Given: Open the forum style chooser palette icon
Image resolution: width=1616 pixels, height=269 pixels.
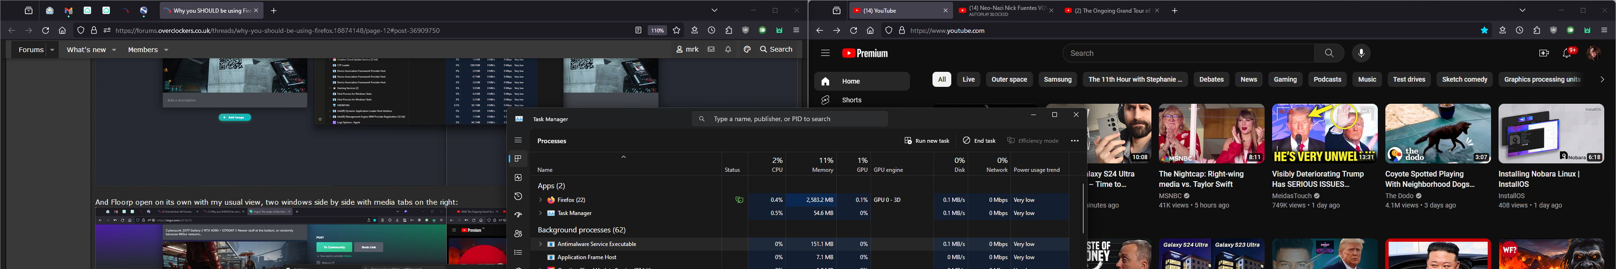Looking at the screenshot, I should tap(746, 50).
